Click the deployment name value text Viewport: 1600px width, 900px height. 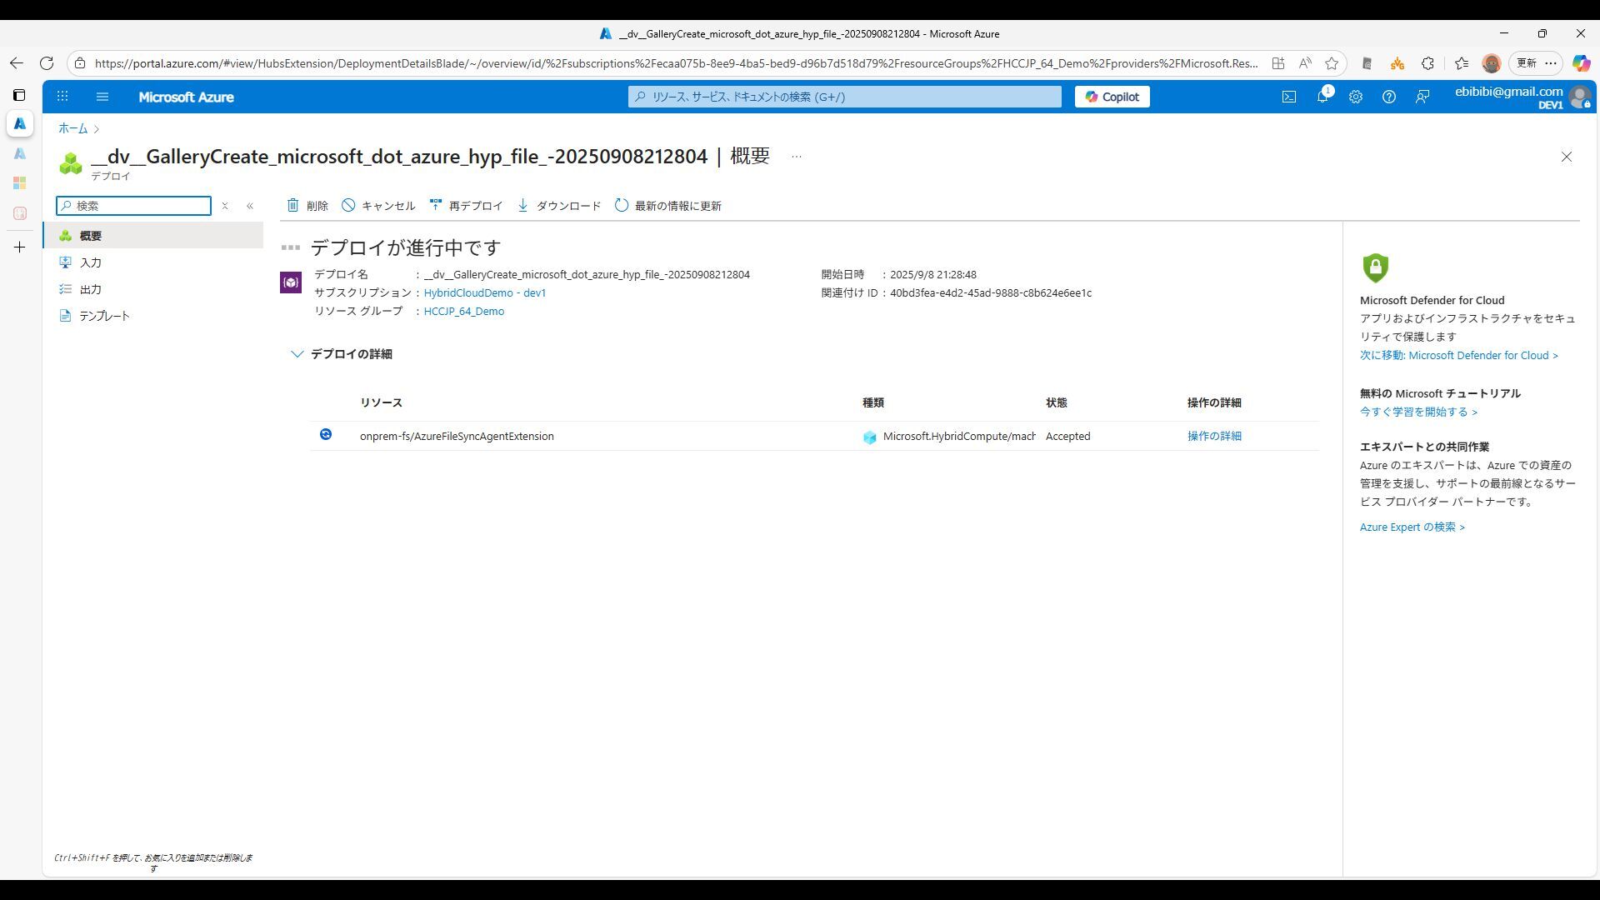587,274
